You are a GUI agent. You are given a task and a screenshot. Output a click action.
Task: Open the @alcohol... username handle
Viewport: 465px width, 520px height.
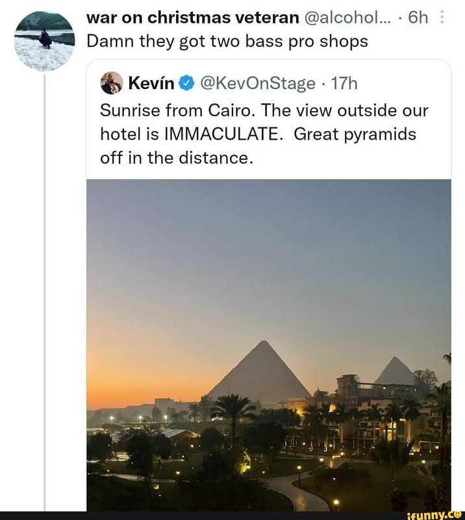347,18
